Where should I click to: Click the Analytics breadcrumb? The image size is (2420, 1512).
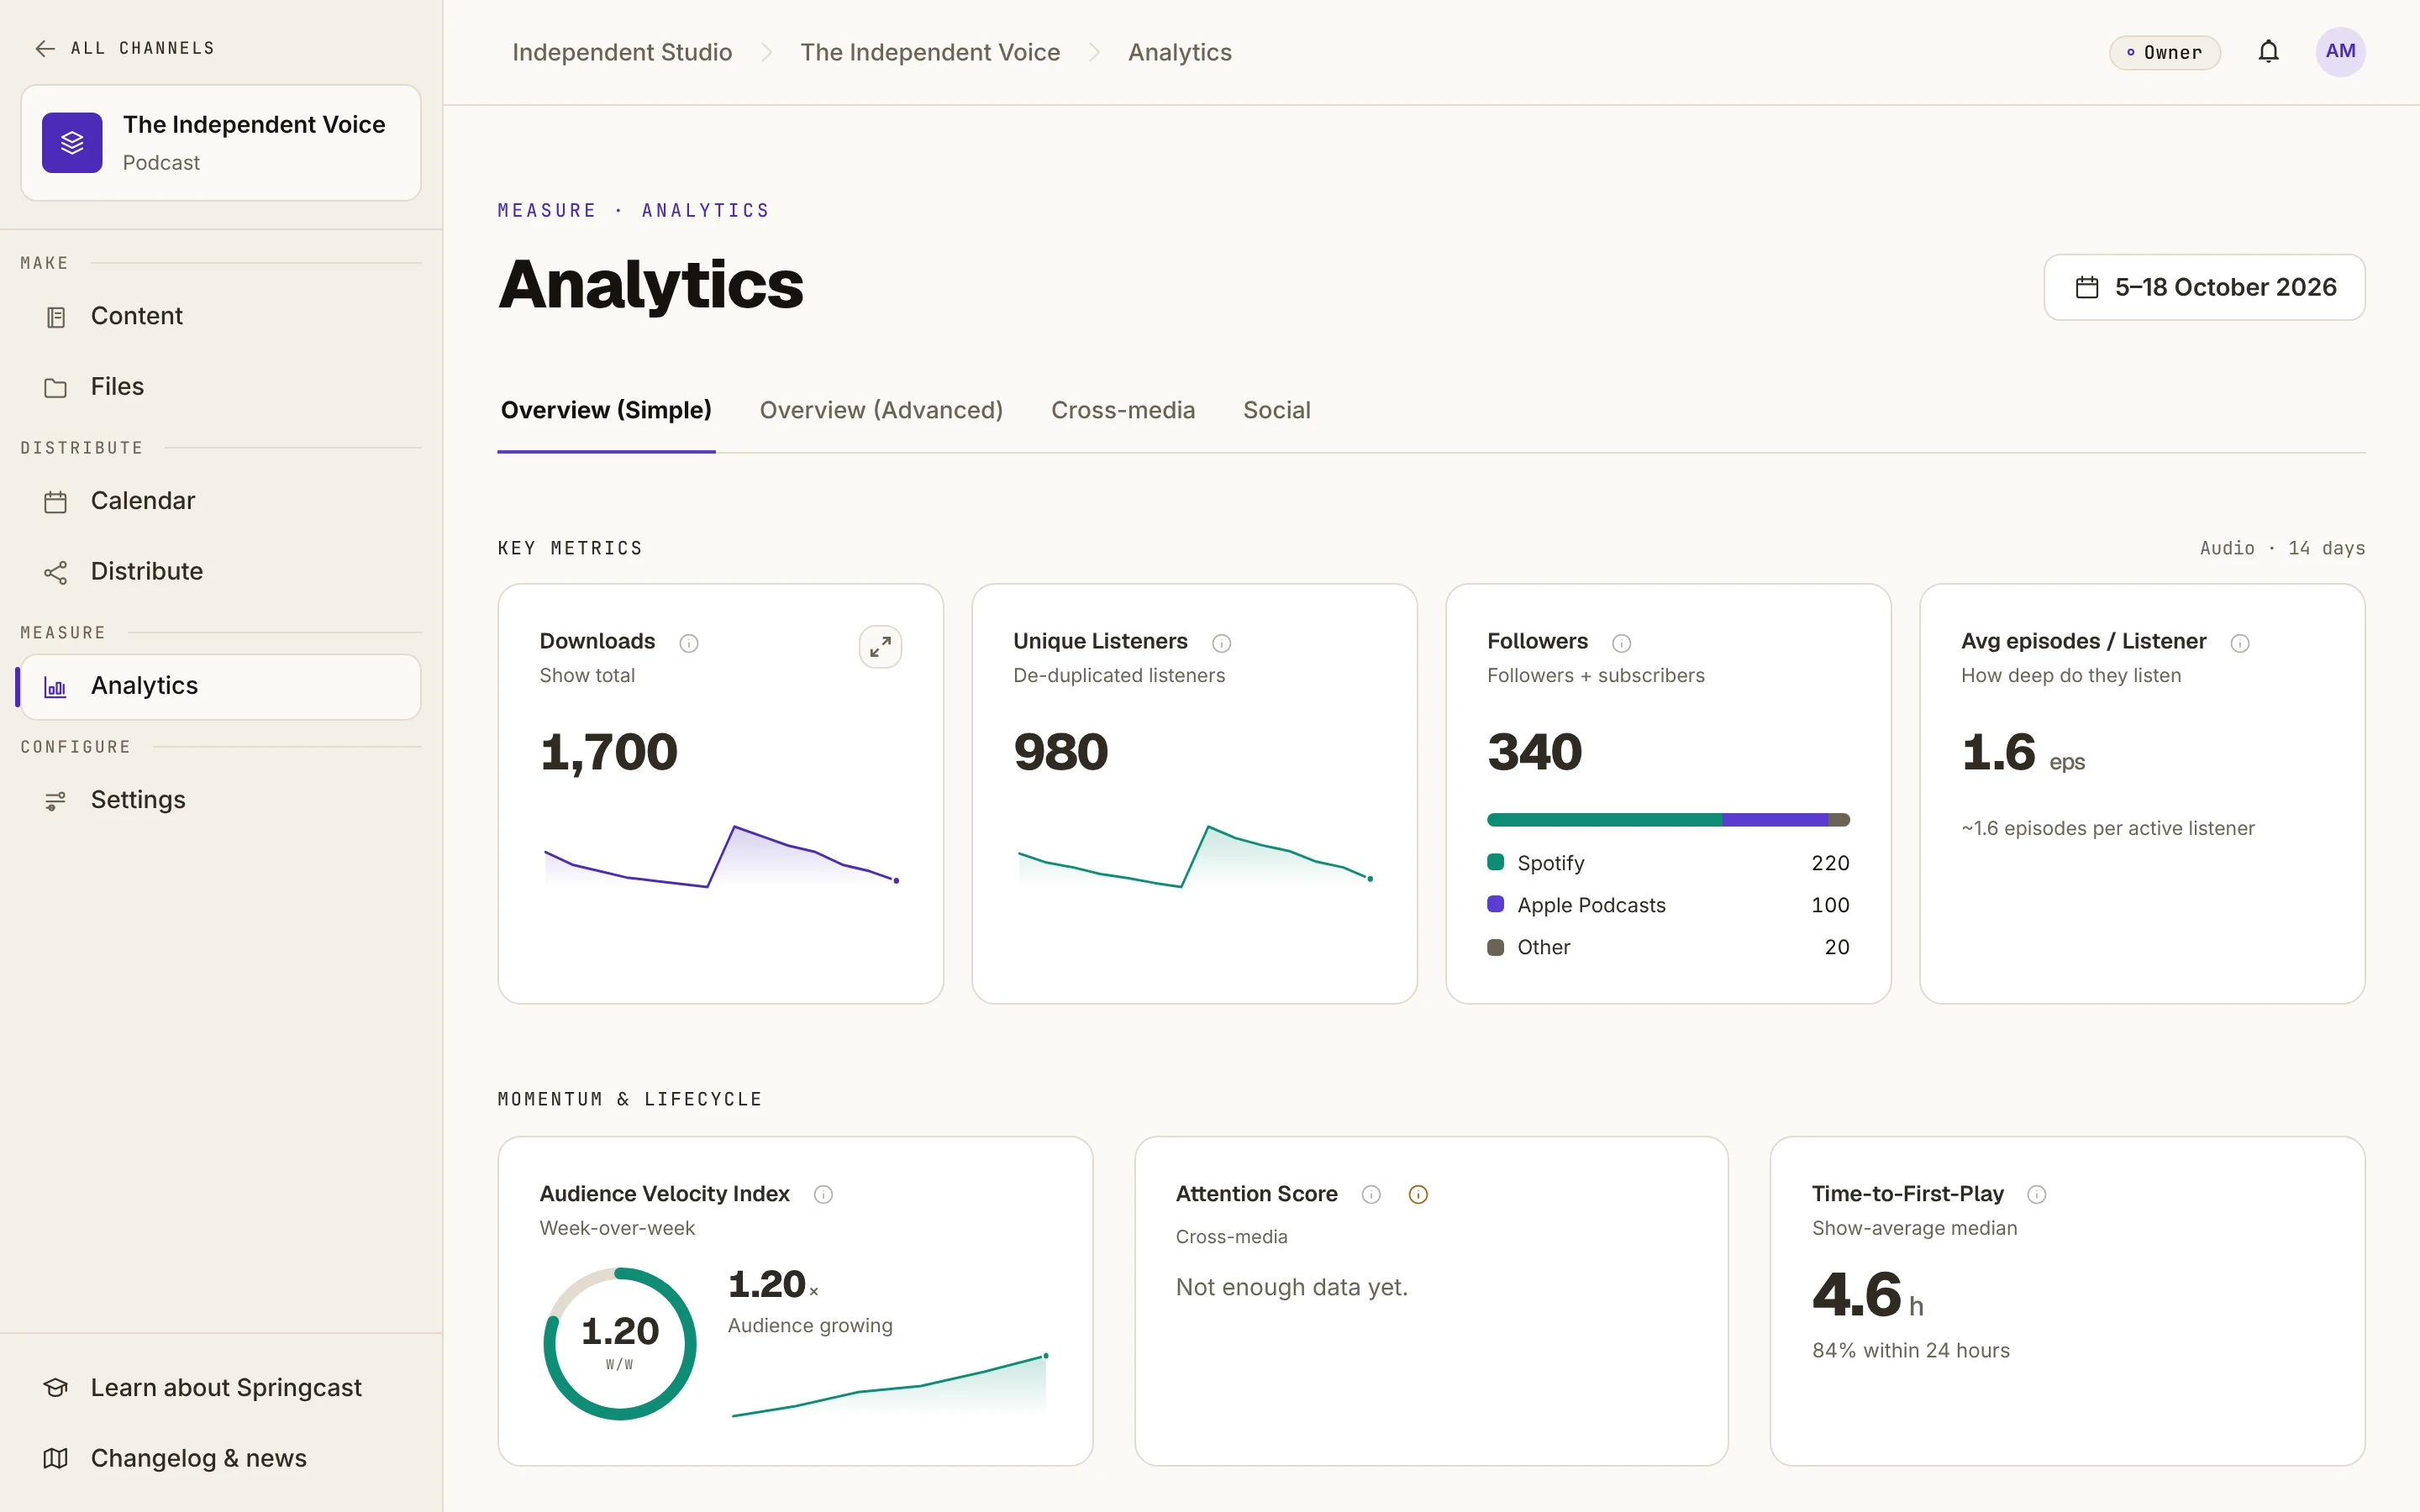[1180, 52]
